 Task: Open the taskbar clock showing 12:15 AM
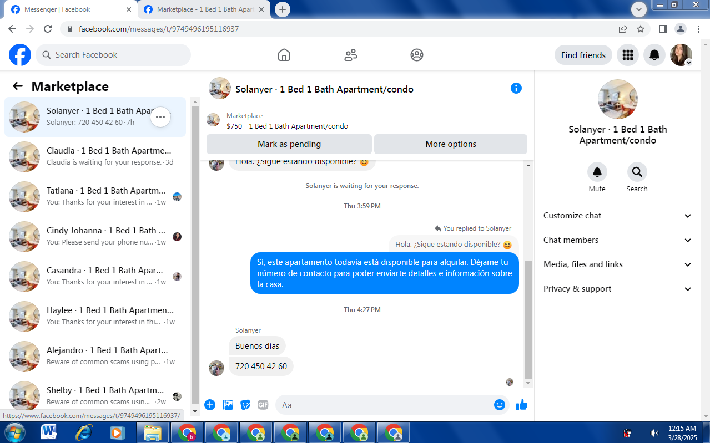682,432
